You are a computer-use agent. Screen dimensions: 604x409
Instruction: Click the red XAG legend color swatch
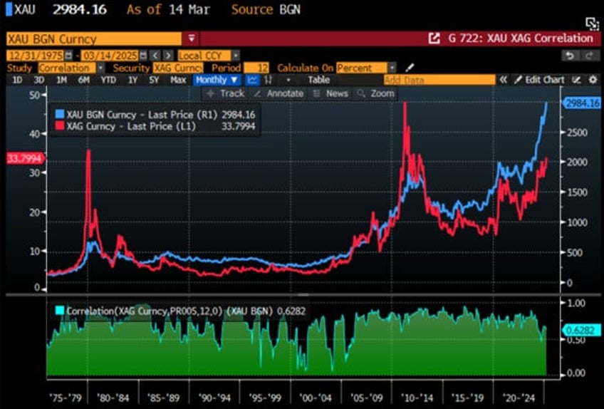[60, 126]
